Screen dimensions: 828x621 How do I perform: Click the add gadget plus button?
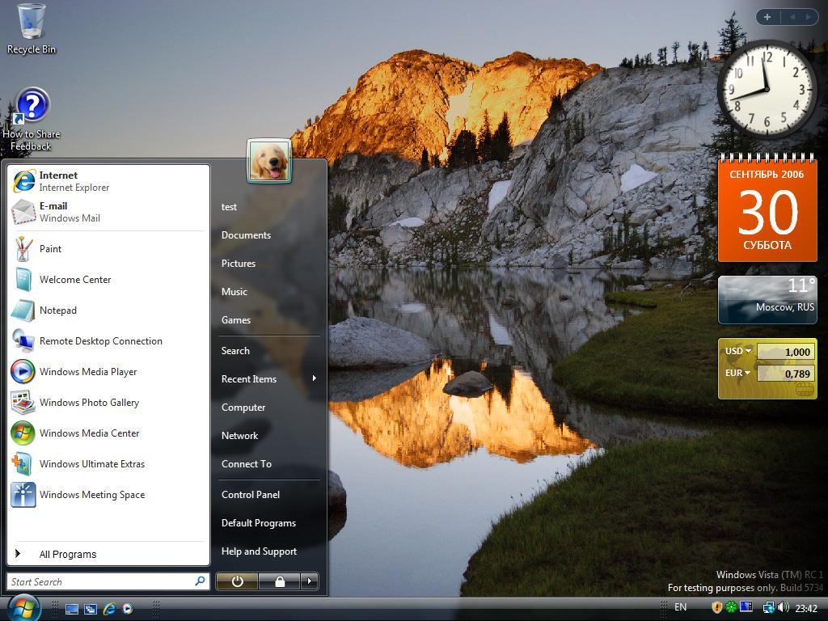pyautogui.click(x=767, y=17)
